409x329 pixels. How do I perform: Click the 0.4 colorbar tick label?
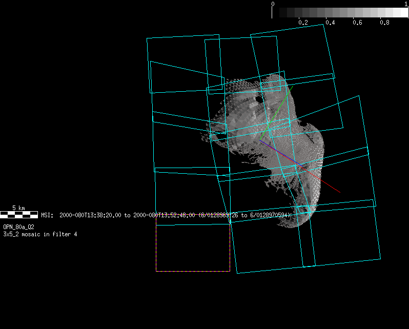330,23
